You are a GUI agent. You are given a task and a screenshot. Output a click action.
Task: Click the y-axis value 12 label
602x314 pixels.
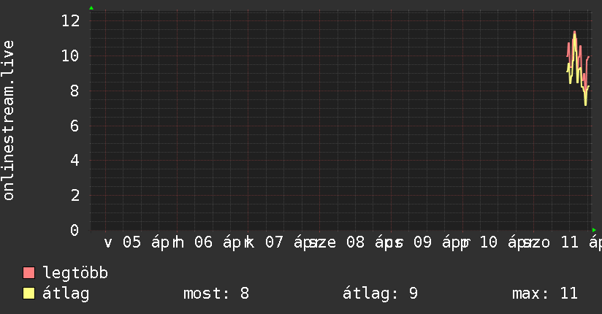click(x=70, y=20)
